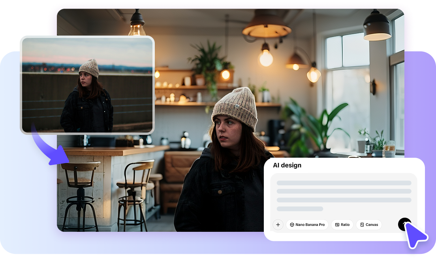Click the aspect ratio icon in Ratio chip
This screenshot has height=259, width=436.
pos(337,225)
